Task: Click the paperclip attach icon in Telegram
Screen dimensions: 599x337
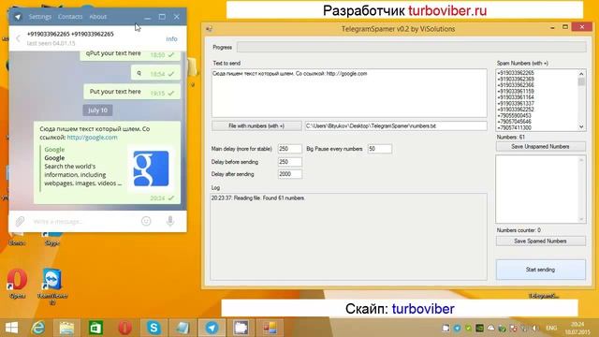Action: point(20,221)
